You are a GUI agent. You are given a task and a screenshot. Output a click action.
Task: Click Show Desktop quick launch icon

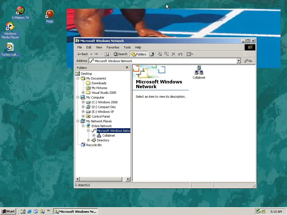[x=23, y=212]
